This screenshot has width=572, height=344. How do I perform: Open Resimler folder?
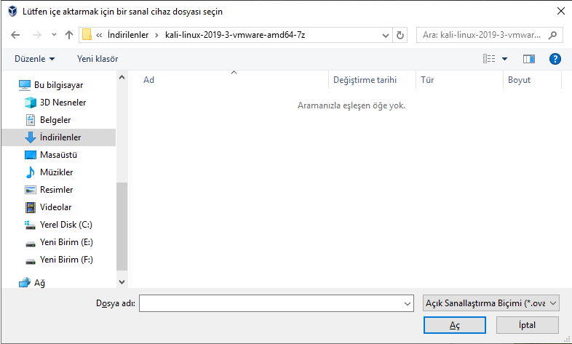tap(56, 190)
